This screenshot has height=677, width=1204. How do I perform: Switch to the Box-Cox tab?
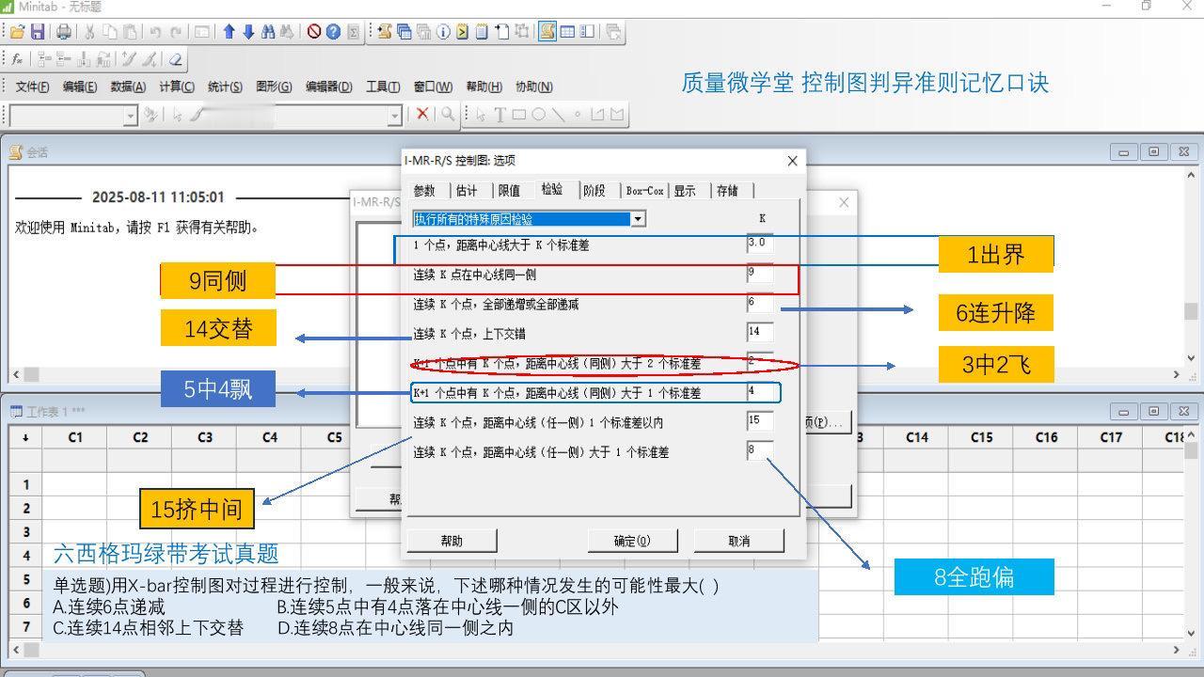[x=644, y=191]
